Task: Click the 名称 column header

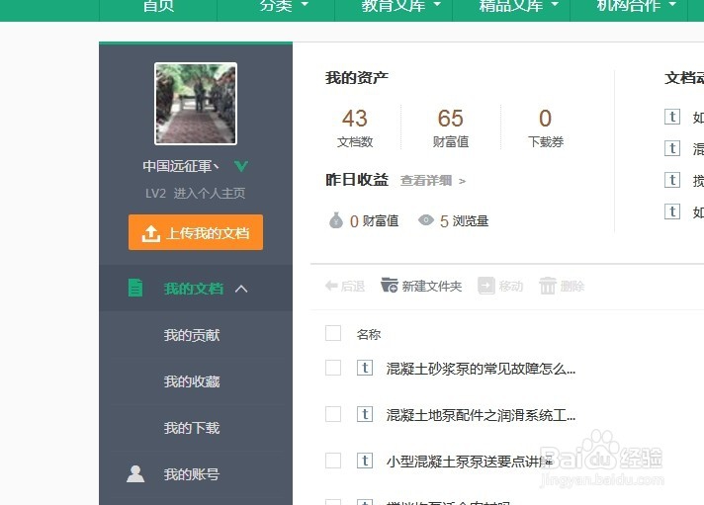Action: point(369,334)
